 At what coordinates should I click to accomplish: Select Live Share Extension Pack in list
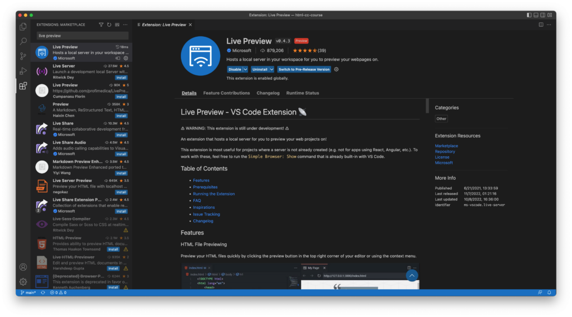[x=83, y=205]
